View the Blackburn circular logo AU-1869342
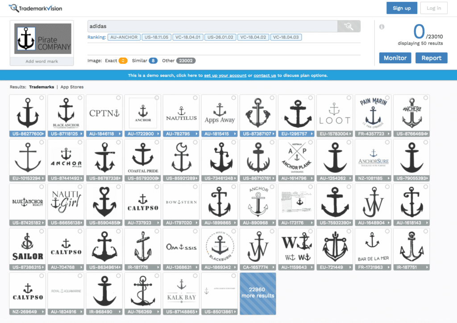The height and width of the screenshot is (323, 457). (x=220, y=247)
